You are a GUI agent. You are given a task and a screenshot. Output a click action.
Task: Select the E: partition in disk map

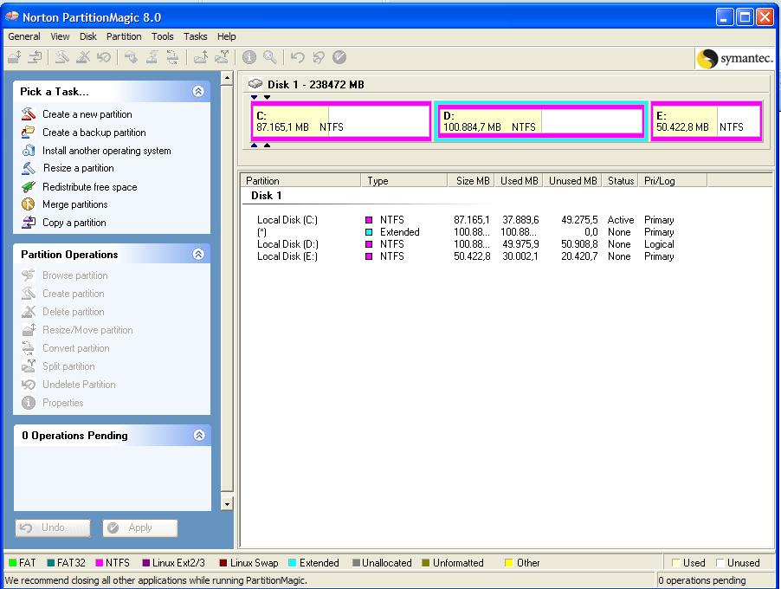pyautogui.click(x=707, y=121)
